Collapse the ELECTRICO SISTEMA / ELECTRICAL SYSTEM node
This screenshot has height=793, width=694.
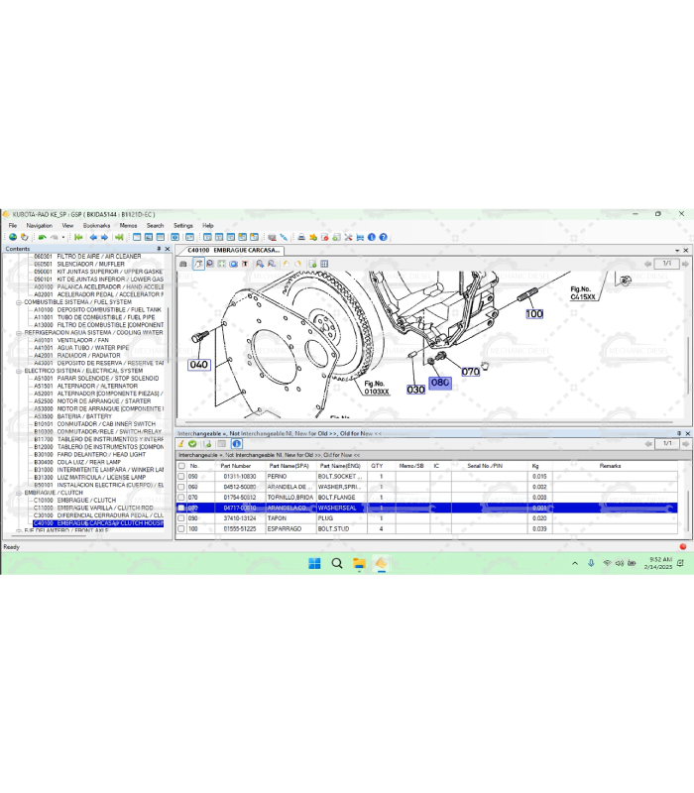coord(20,371)
